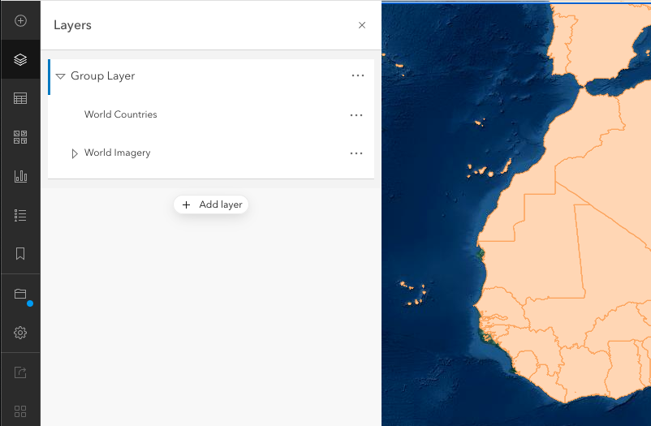
Task: Select the Layers icon in sidebar
Action: point(20,59)
